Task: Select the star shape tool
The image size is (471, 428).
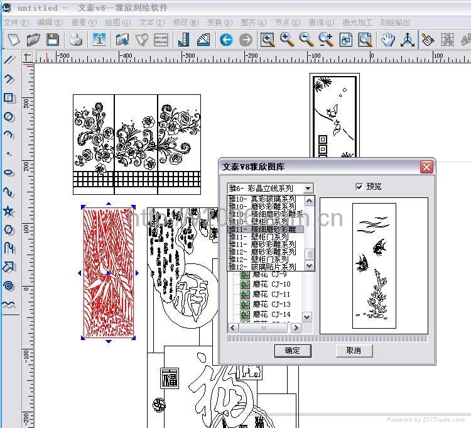Action: point(9,211)
